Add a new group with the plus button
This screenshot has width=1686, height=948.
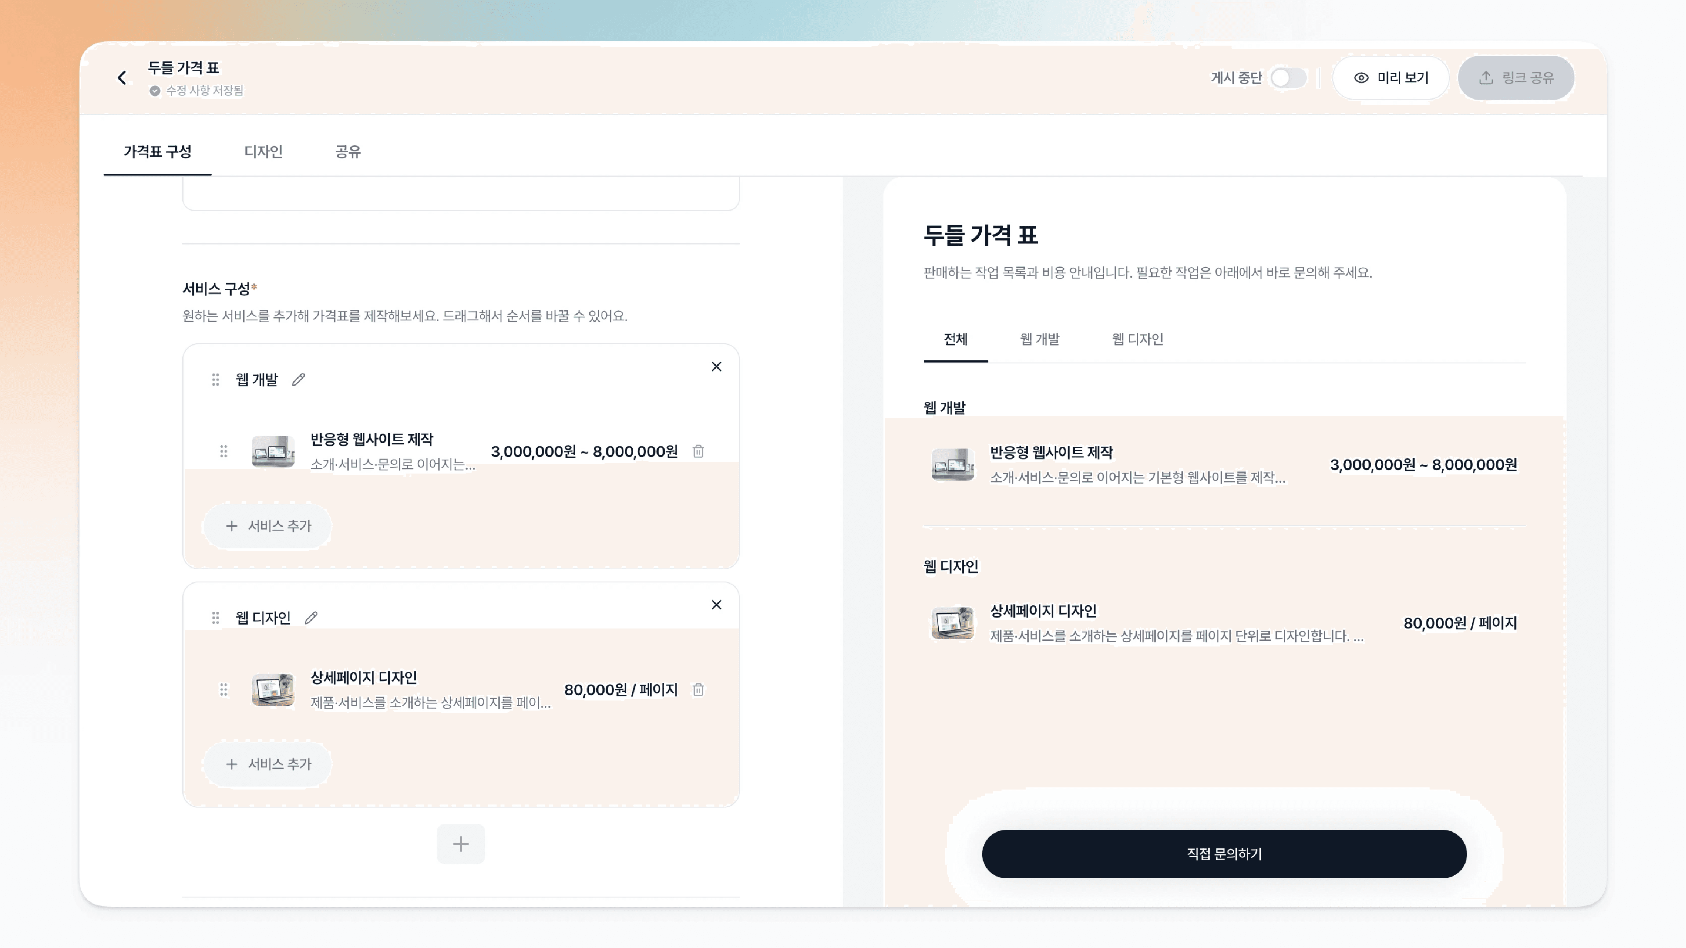(x=461, y=844)
